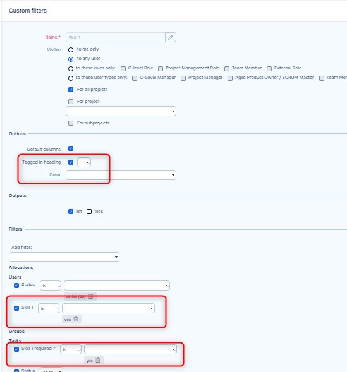
Task: Remove the 'yes' value under Skill 1
Action: pos(76,319)
